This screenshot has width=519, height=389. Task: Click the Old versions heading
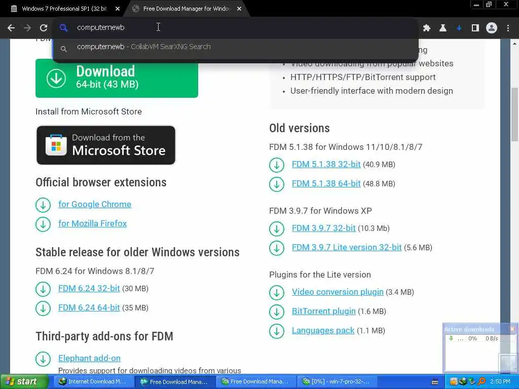(300, 128)
